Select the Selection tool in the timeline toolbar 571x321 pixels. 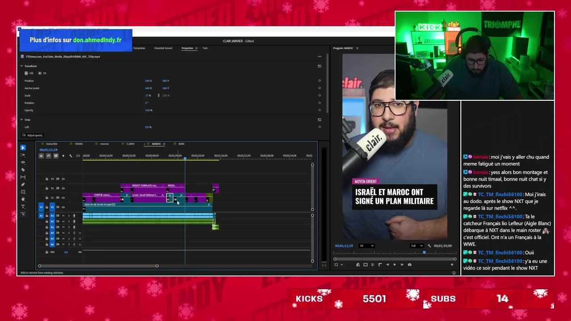click(x=23, y=148)
